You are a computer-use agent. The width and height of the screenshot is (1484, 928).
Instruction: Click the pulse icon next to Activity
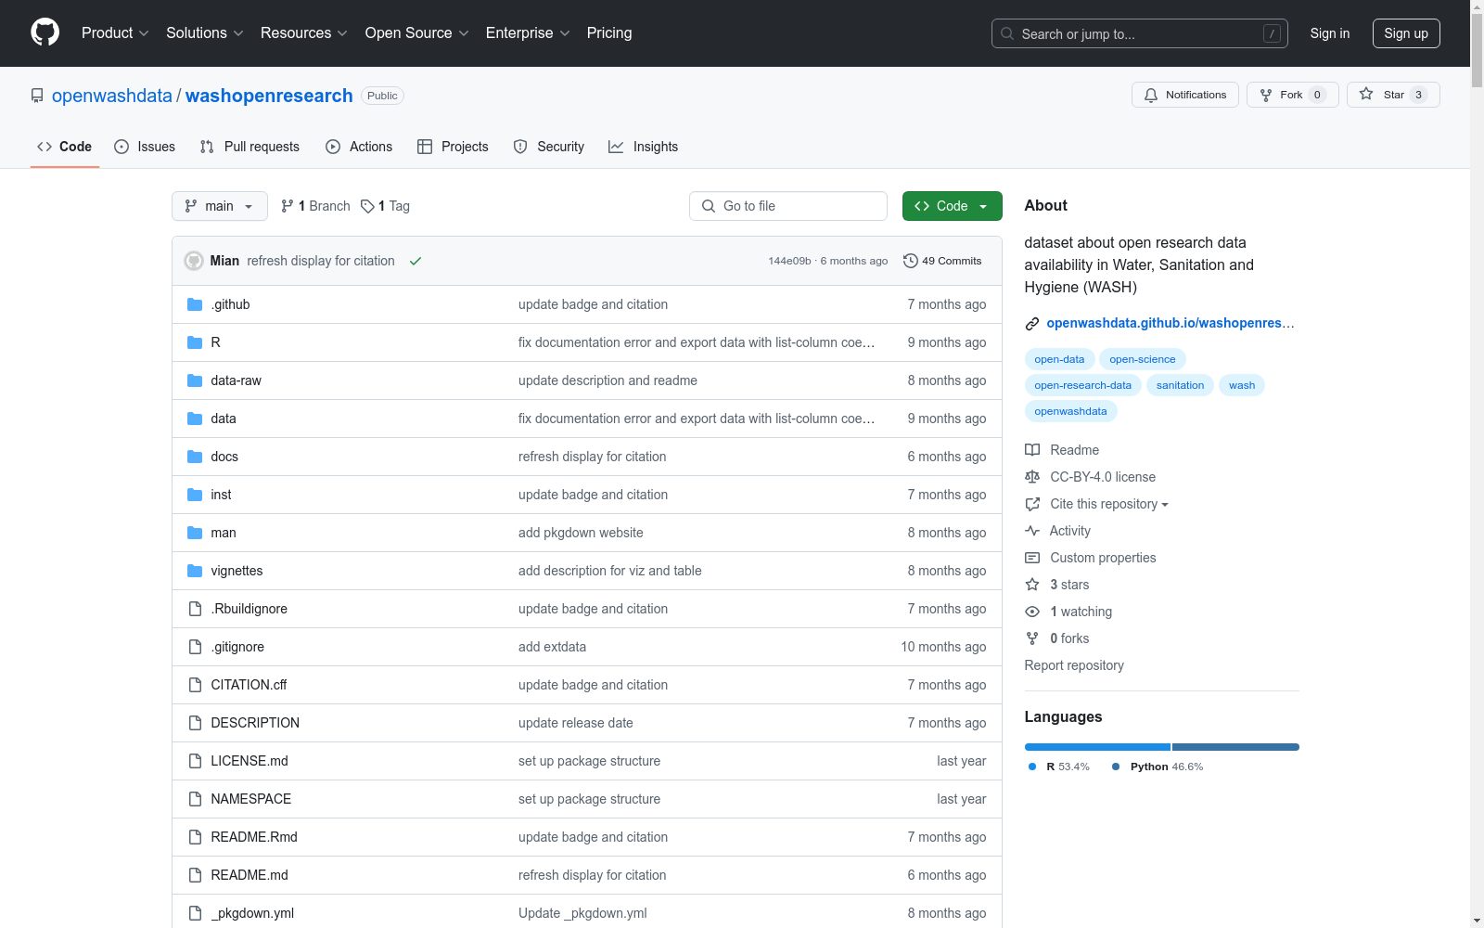coord(1032,531)
